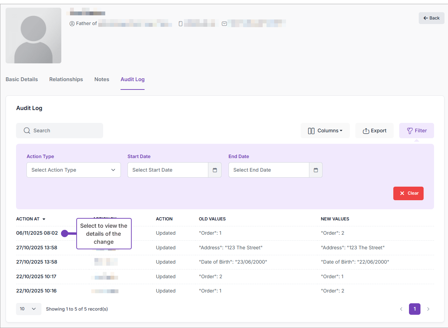
Task: Switch to the Basic Details tab
Action: 22,79
